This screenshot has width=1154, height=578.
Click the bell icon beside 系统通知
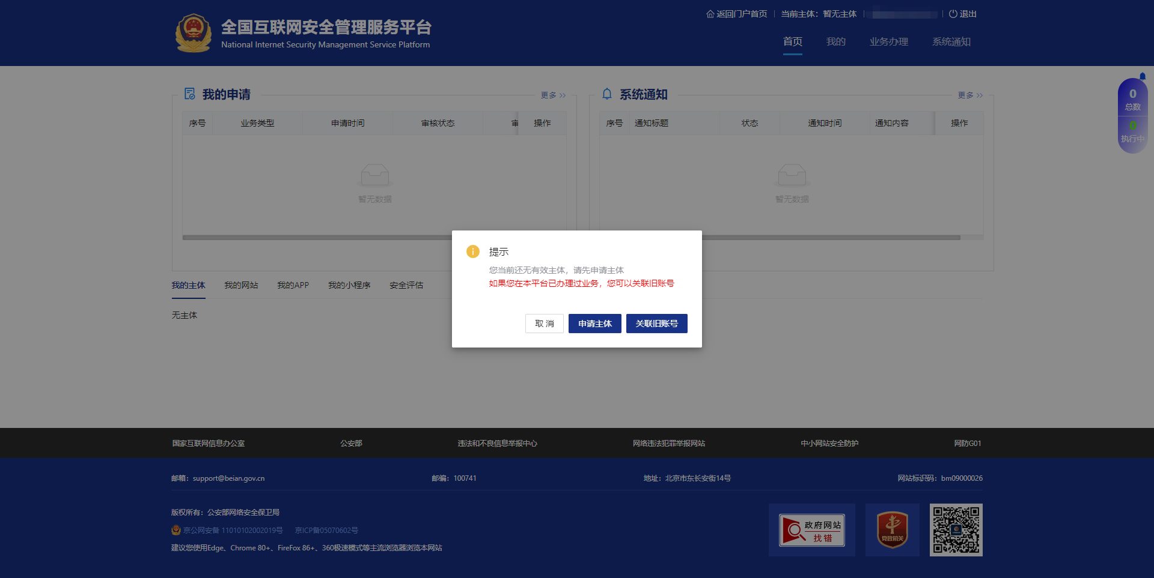[x=606, y=94]
